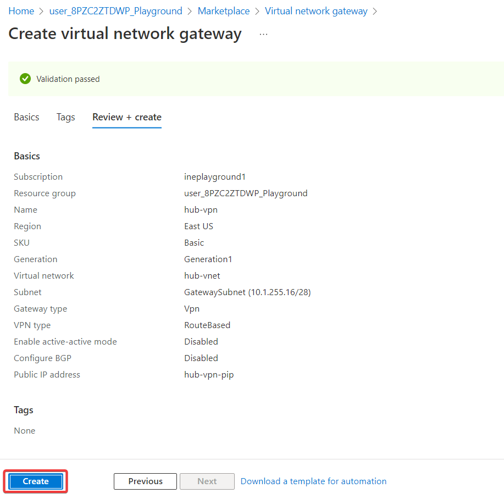Click the GatewaySubnet (10.1.255.16/28) value

pyautogui.click(x=247, y=292)
